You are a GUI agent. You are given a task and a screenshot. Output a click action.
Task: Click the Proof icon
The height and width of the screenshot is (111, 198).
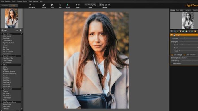[x=68, y=5]
